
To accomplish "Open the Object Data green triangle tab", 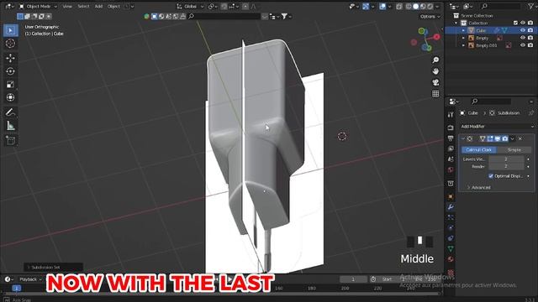I will point(451,249).
